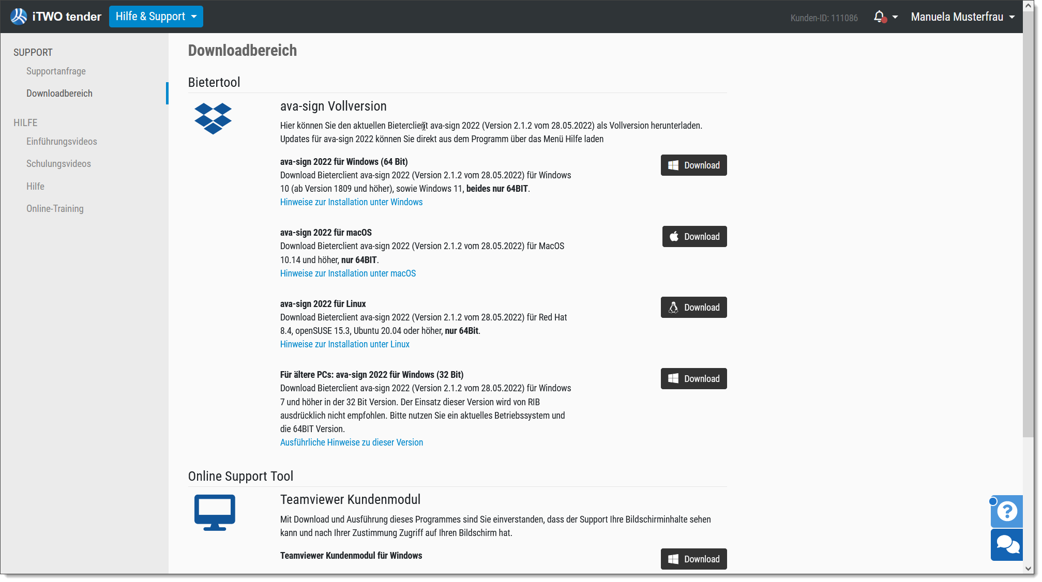Open Hinweise zur Installation unter Linux
This screenshot has height=582, width=1042.
344,344
